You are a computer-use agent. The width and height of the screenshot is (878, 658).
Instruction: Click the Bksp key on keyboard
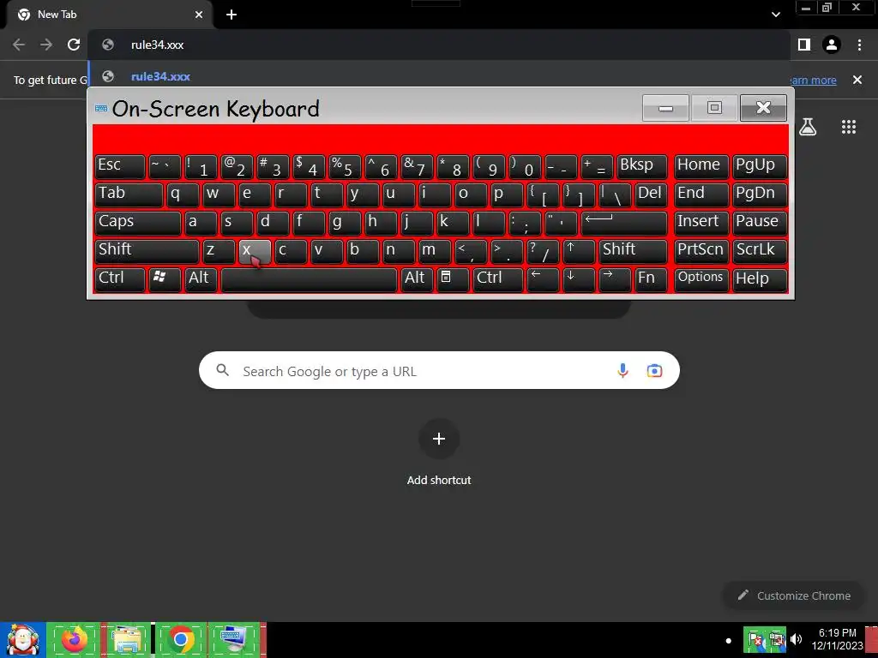642,166
